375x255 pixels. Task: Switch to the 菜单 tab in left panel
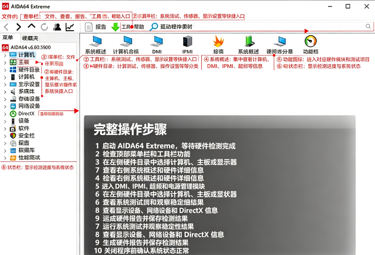pyautogui.click(x=8, y=38)
